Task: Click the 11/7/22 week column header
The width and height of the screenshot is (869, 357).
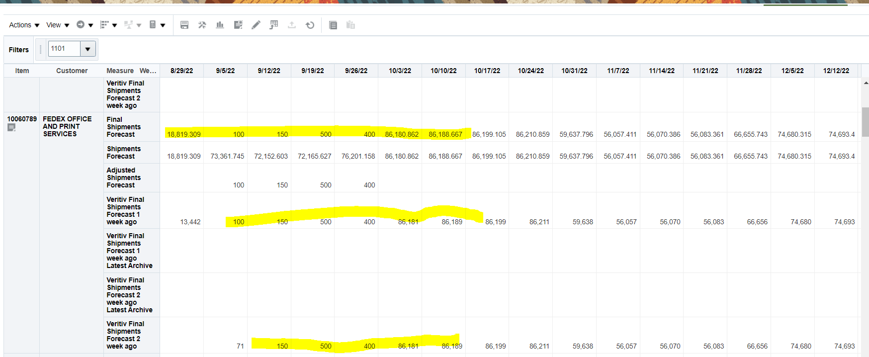Action: pyautogui.click(x=618, y=71)
